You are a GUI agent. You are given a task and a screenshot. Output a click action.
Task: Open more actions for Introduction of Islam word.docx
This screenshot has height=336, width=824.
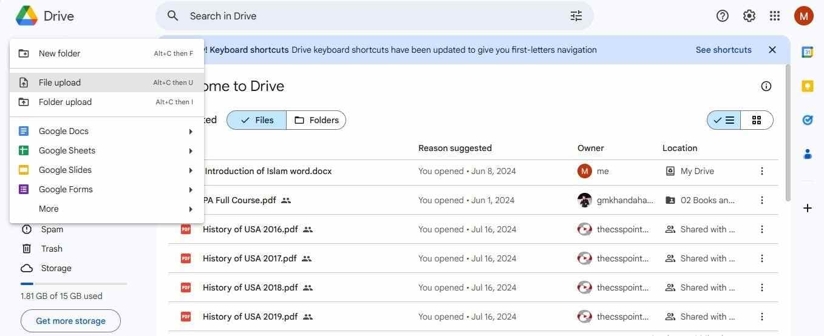tap(762, 171)
